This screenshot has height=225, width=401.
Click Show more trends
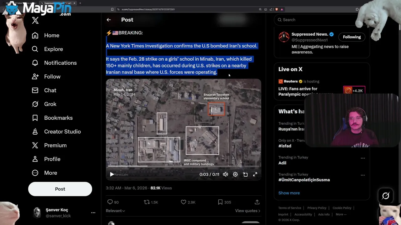pos(289,193)
